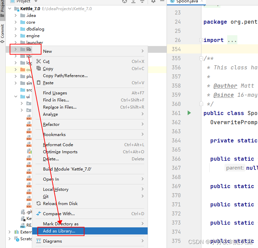Collapse the Kettle_7.0 project root
258x248 pixels.
point(10,8)
